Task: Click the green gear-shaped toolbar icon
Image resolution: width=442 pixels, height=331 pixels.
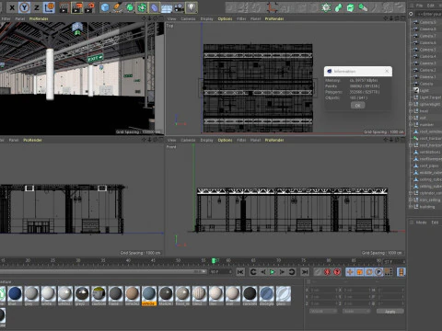Action: 326,7
